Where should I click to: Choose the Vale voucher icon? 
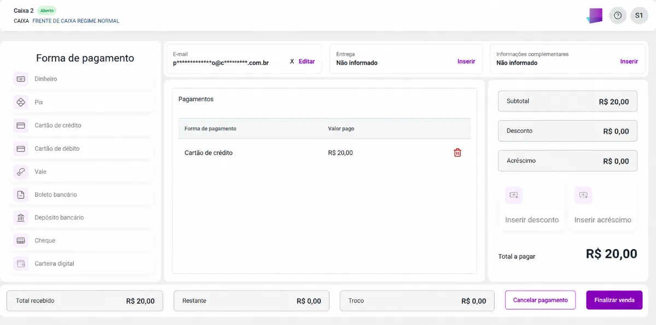tap(21, 172)
